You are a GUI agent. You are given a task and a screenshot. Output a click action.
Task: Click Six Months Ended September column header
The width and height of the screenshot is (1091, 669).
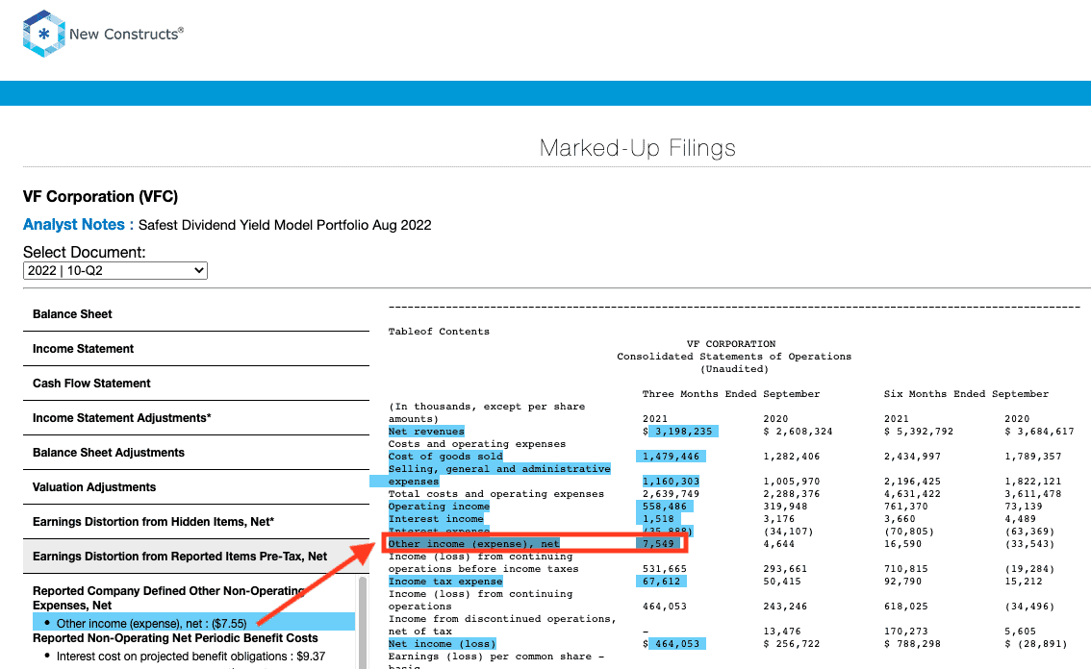[966, 394]
